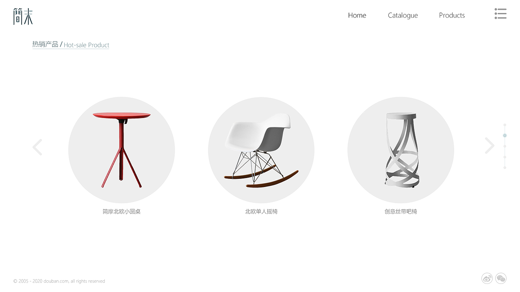The height and width of the screenshot is (292, 520).
Task: Click the Hot-sale Product heading link
Action: 87,45
